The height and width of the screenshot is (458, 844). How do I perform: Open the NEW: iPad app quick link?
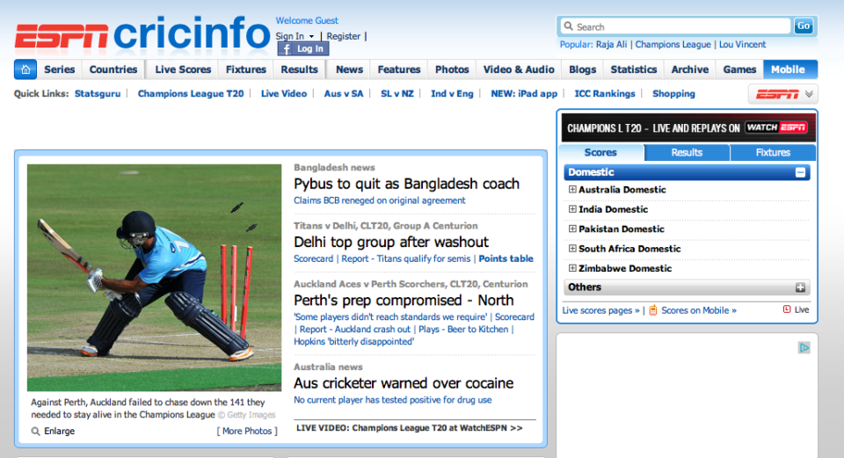coord(524,94)
